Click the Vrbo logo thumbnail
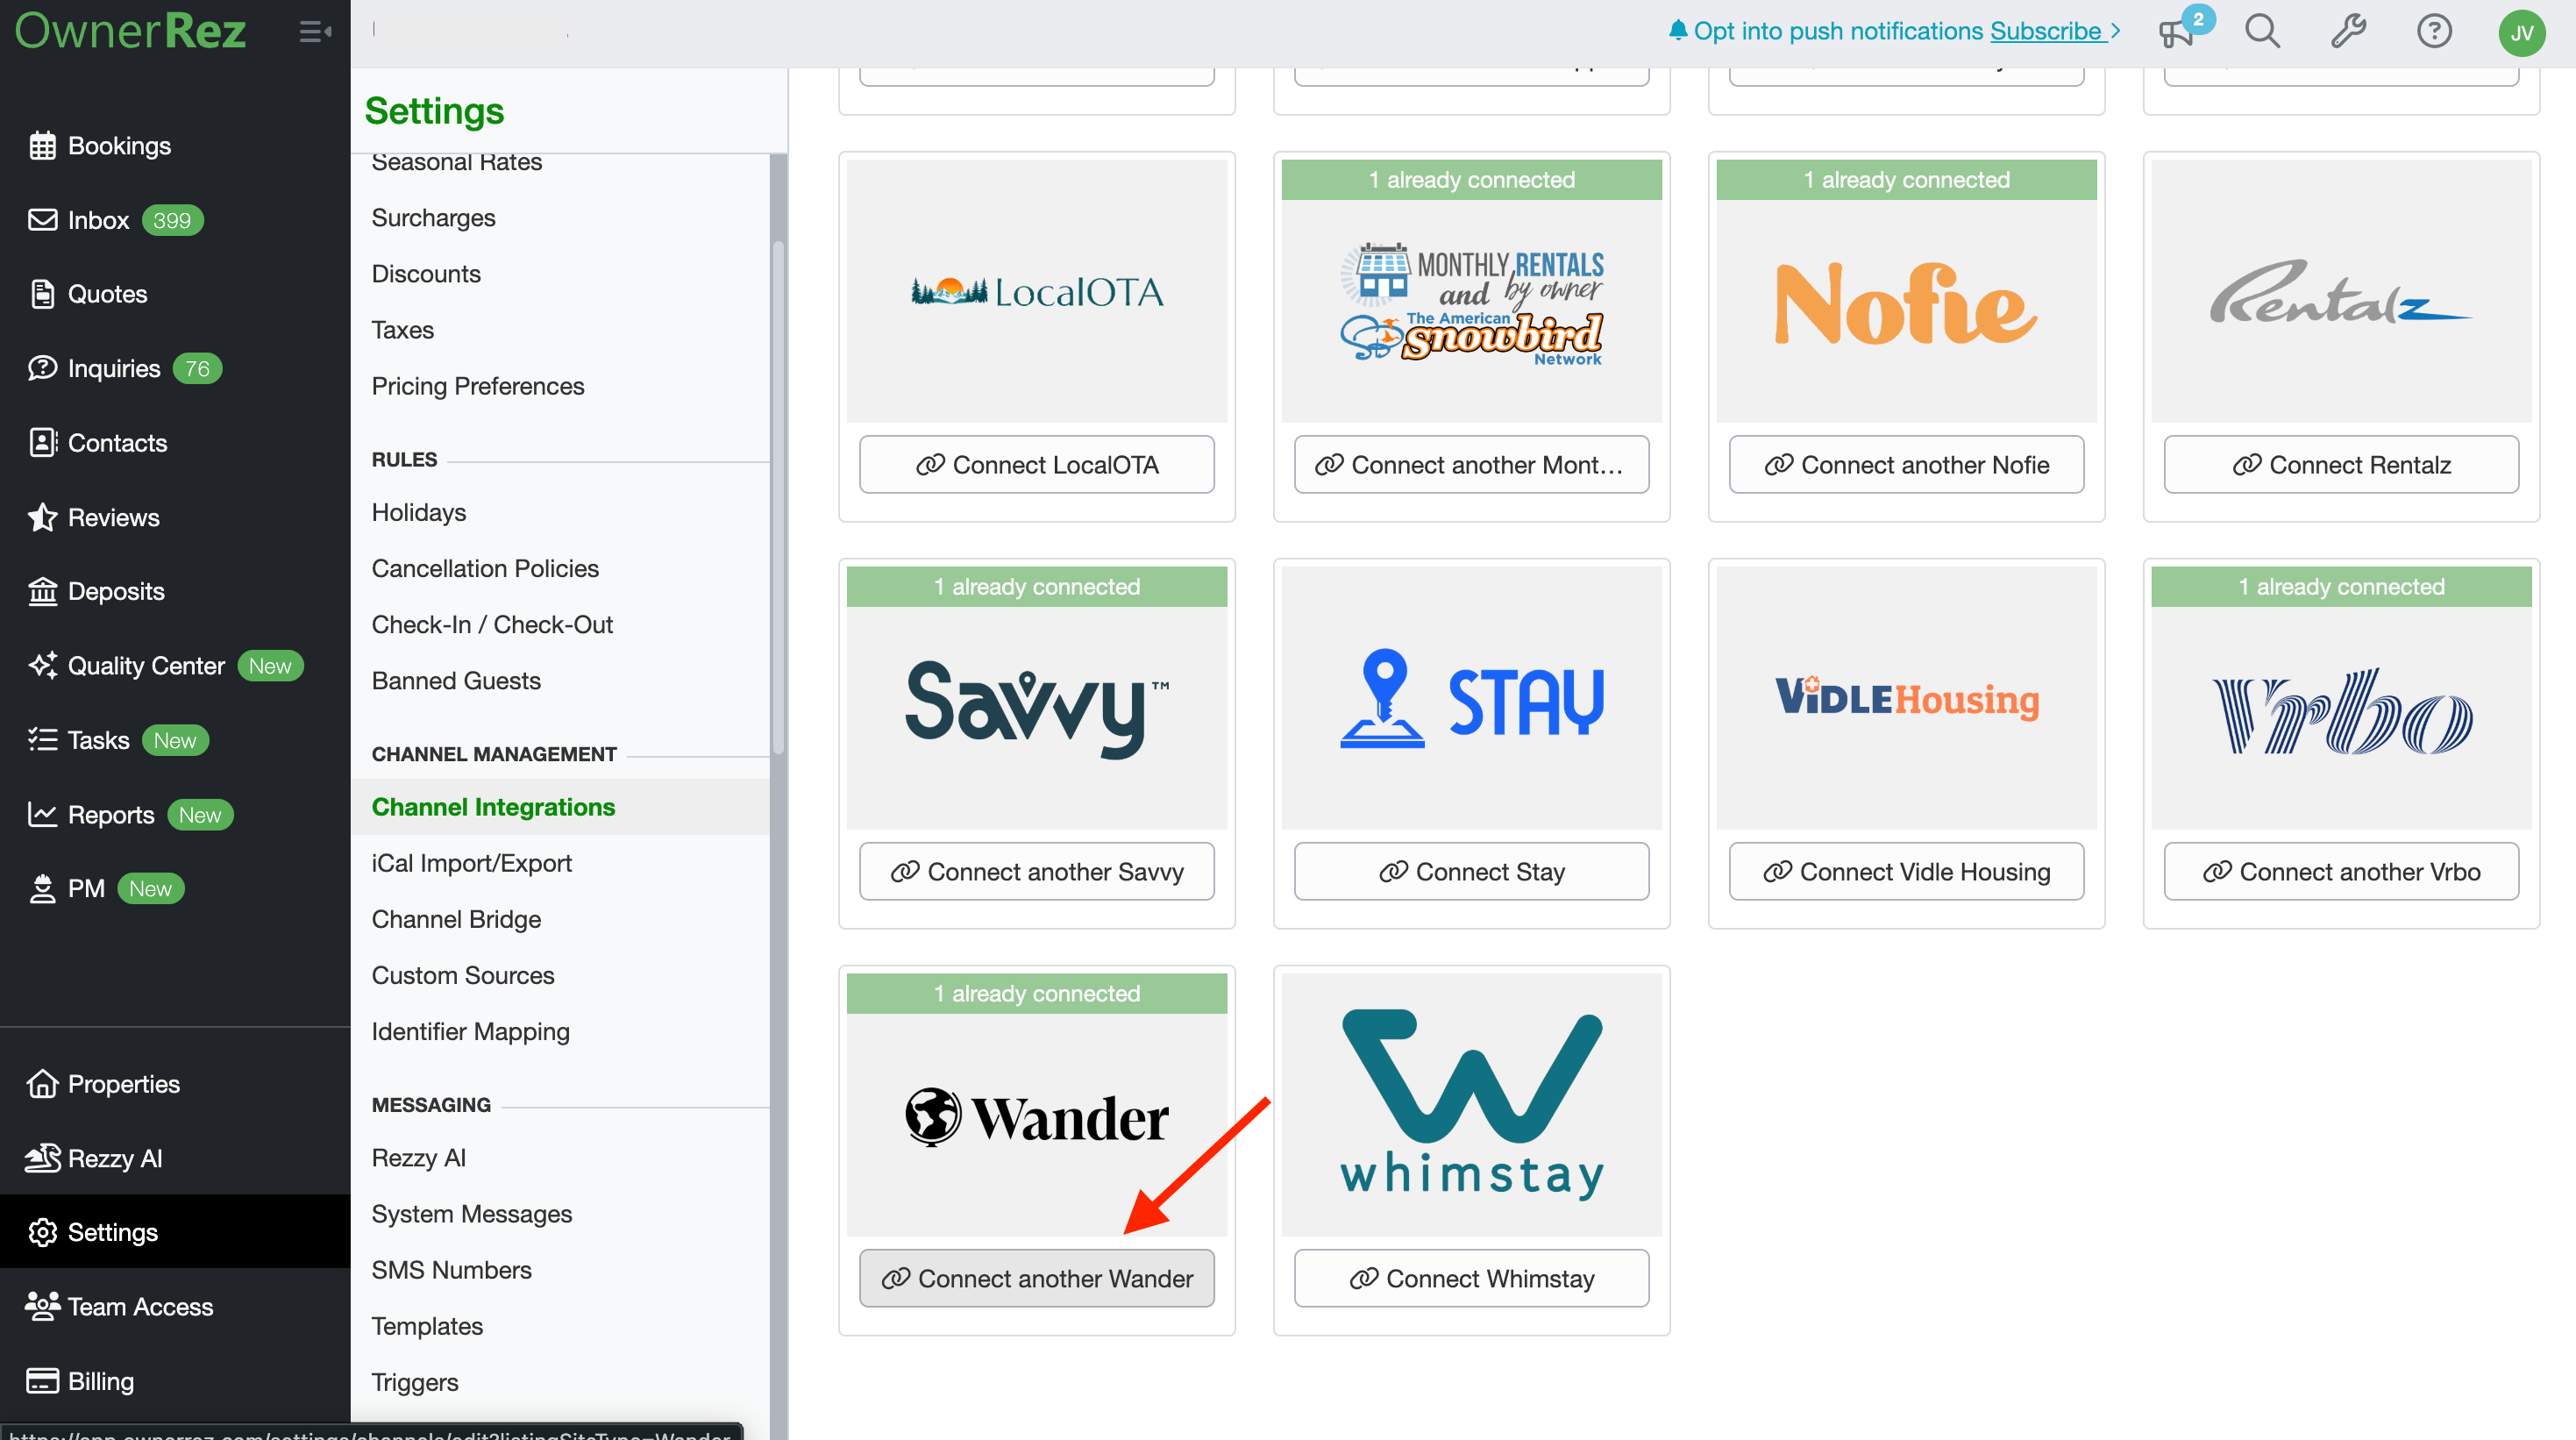 tap(2342, 710)
